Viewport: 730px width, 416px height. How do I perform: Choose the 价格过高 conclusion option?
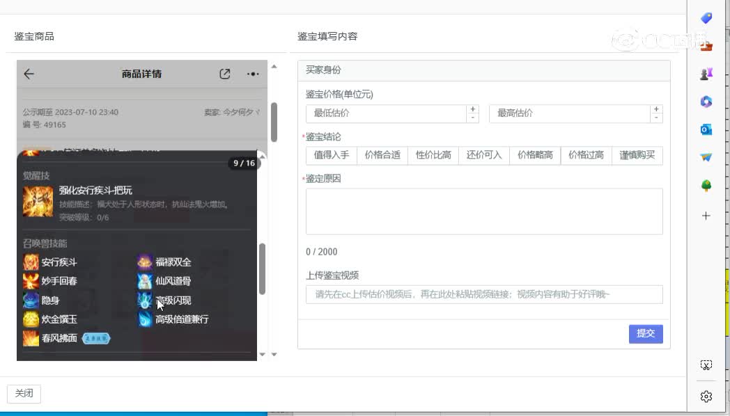click(586, 155)
